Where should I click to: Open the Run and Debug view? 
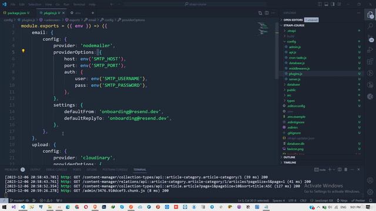click(370, 50)
